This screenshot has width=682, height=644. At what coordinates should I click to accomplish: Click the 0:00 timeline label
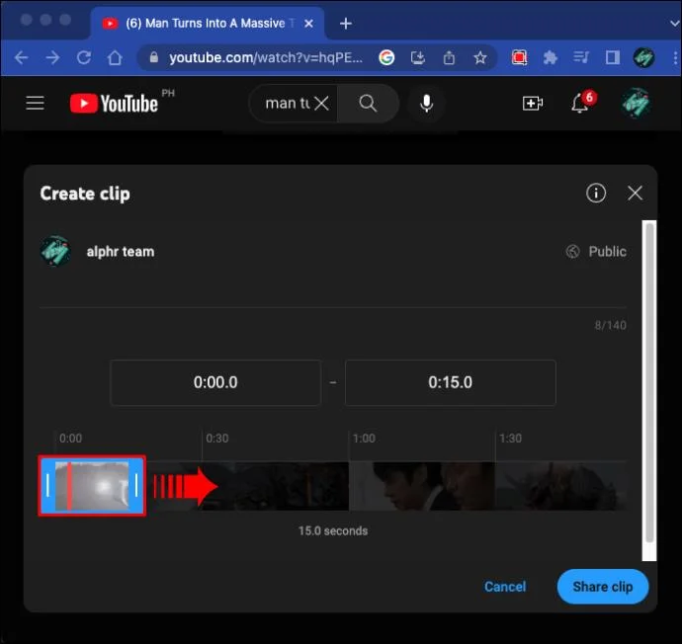(70, 438)
